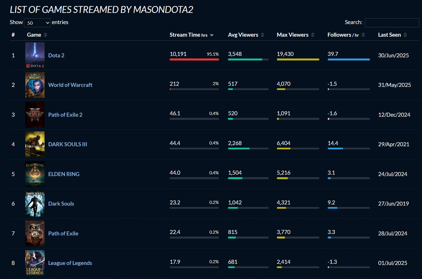Open the ELDEN RING game link

tap(64, 174)
